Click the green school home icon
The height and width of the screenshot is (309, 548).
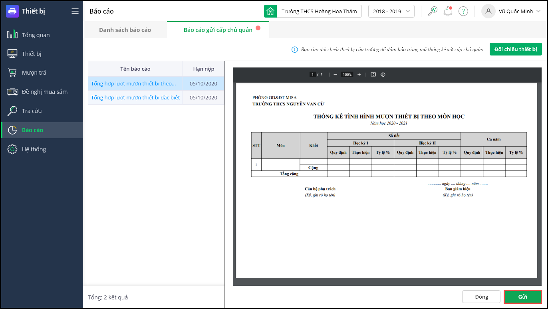click(x=270, y=11)
